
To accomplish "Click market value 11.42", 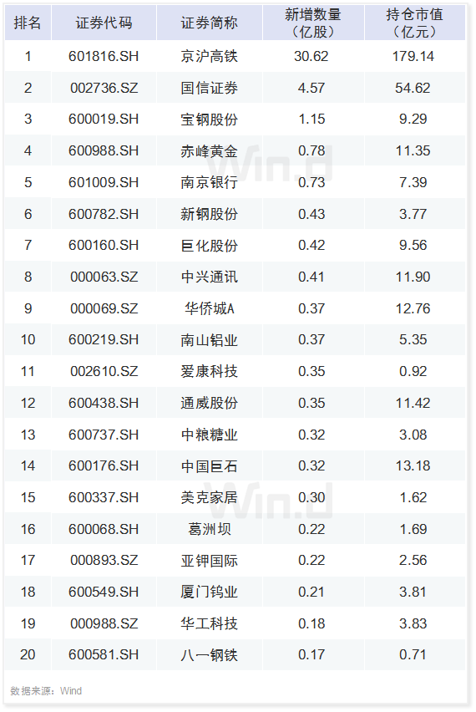I will (x=413, y=404).
